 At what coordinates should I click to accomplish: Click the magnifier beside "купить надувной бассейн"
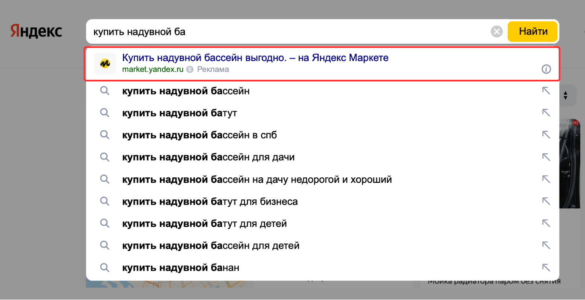point(105,90)
